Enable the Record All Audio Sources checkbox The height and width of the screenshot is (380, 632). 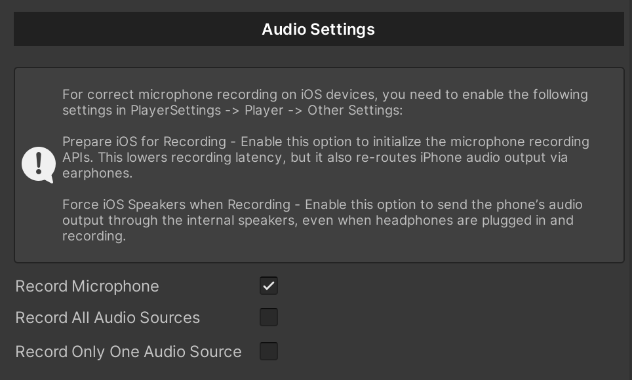268,317
